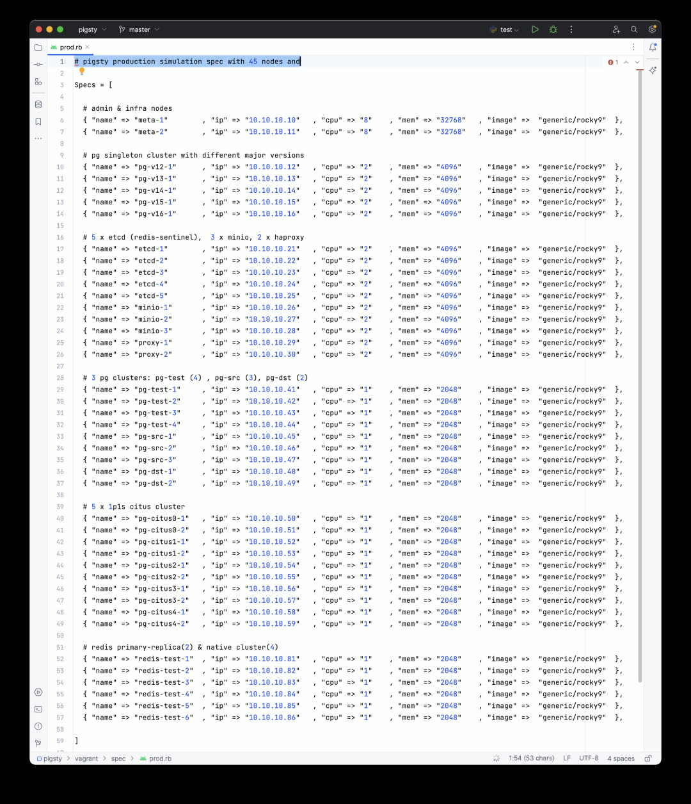Click the UTF-8 encoding in status bar
Image resolution: width=691 pixels, height=804 pixels.
point(589,759)
